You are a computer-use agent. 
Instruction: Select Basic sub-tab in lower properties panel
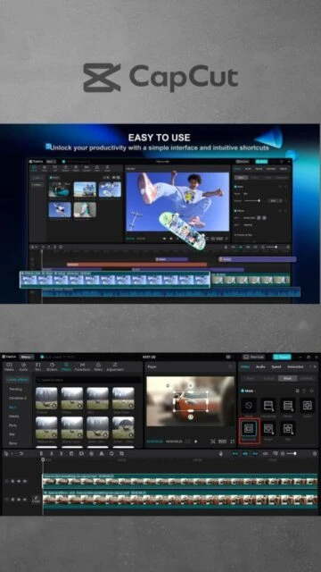click(x=250, y=378)
